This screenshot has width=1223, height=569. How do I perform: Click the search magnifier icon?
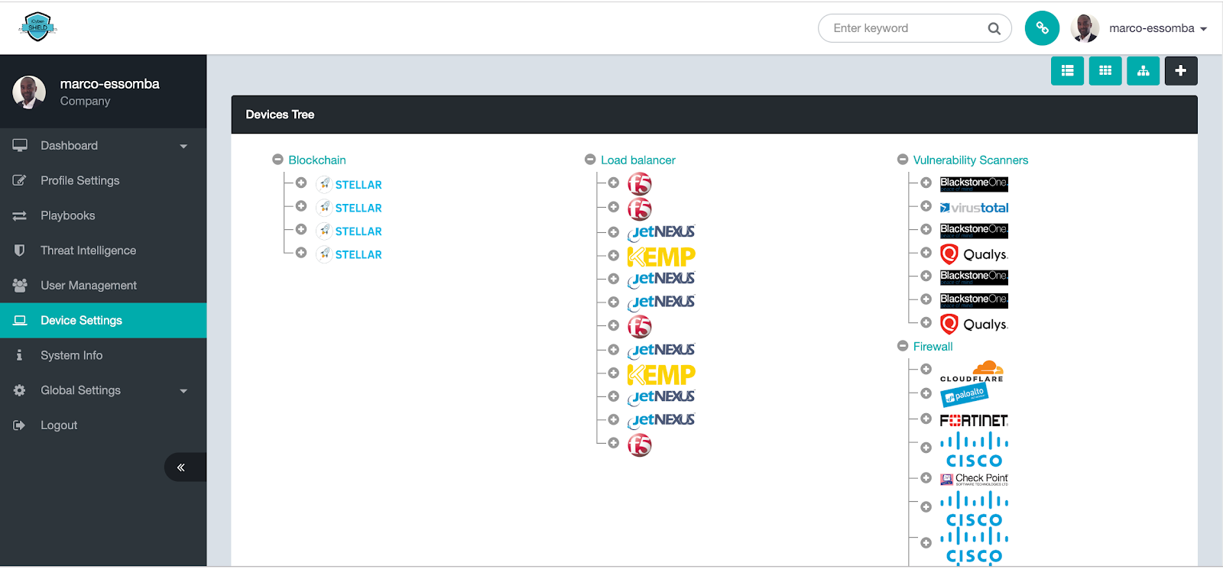994,28
